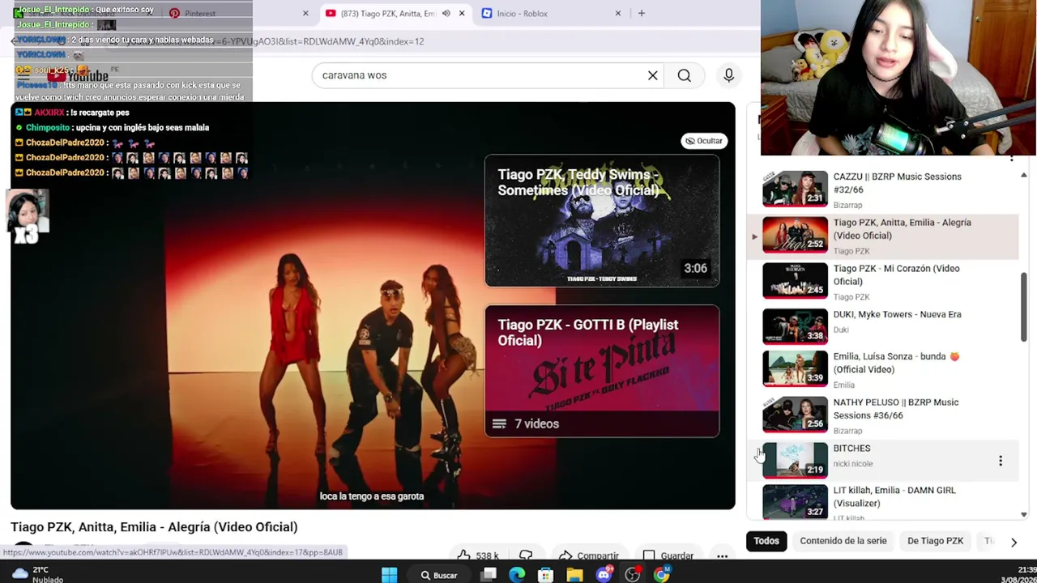The image size is (1037, 583).
Task: Open OBS Studio from the taskbar
Action: tap(633, 575)
